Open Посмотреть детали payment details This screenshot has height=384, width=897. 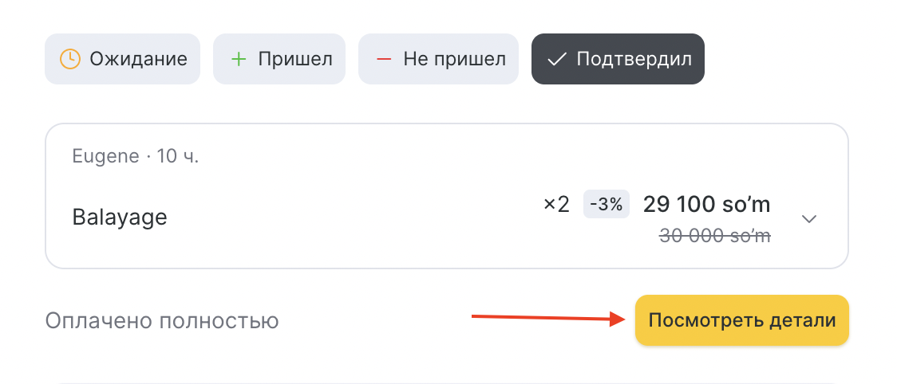741,320
